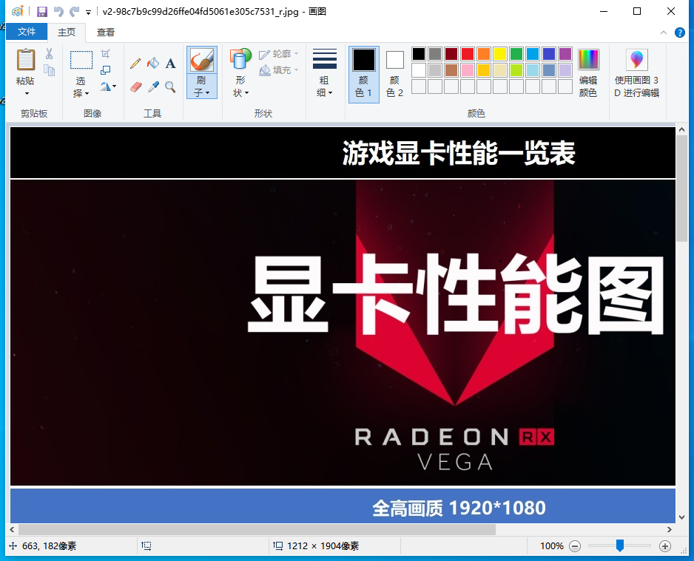This screenshot has height=561, width=694.
Task: Activate the Color 2 background box
Action: (x=395, y=60)
